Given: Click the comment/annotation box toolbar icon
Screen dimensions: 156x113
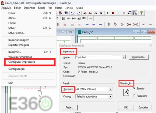Looking at the screenshot, I should click(x=129, y=13).
